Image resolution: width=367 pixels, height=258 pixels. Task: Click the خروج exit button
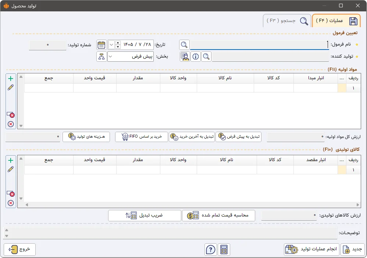pyautogui.click(x=19, y=249)
